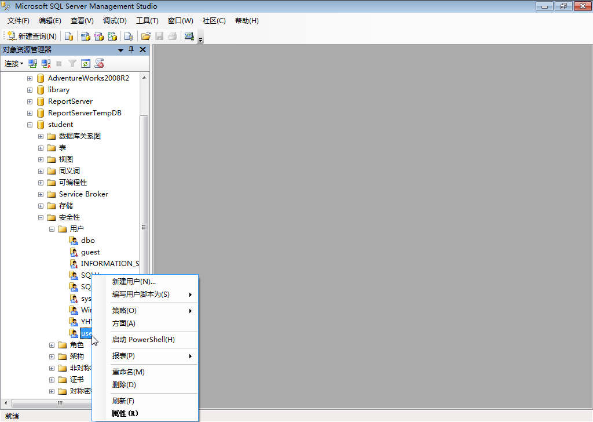593x422 pixels.
Task: Open the Activity Monitor icon
Action: coord(189,37)
